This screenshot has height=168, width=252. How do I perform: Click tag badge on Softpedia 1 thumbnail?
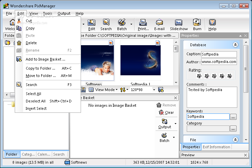[158, 43]
